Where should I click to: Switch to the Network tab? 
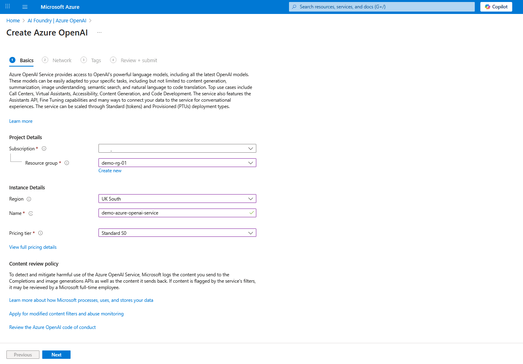pos(62,60)
